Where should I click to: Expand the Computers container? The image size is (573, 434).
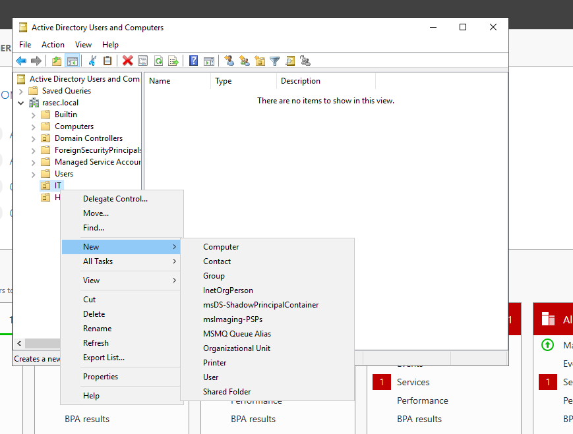(33, 126)
